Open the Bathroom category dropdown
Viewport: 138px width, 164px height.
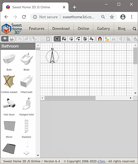(18, 46)
